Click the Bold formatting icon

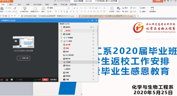pyautogui.click(x=56, y=11)
